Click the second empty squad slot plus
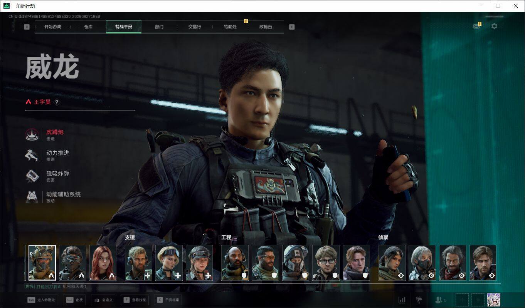This screenshot has height=308, width=525. click(478, 300)
